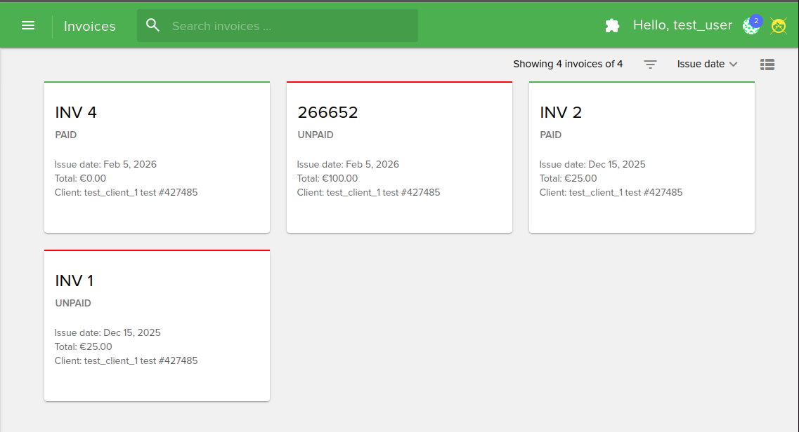The height and width of the screenshot is (432, 799).
Task: Click the green avatar with badge 2
Action: coord(751,26)
